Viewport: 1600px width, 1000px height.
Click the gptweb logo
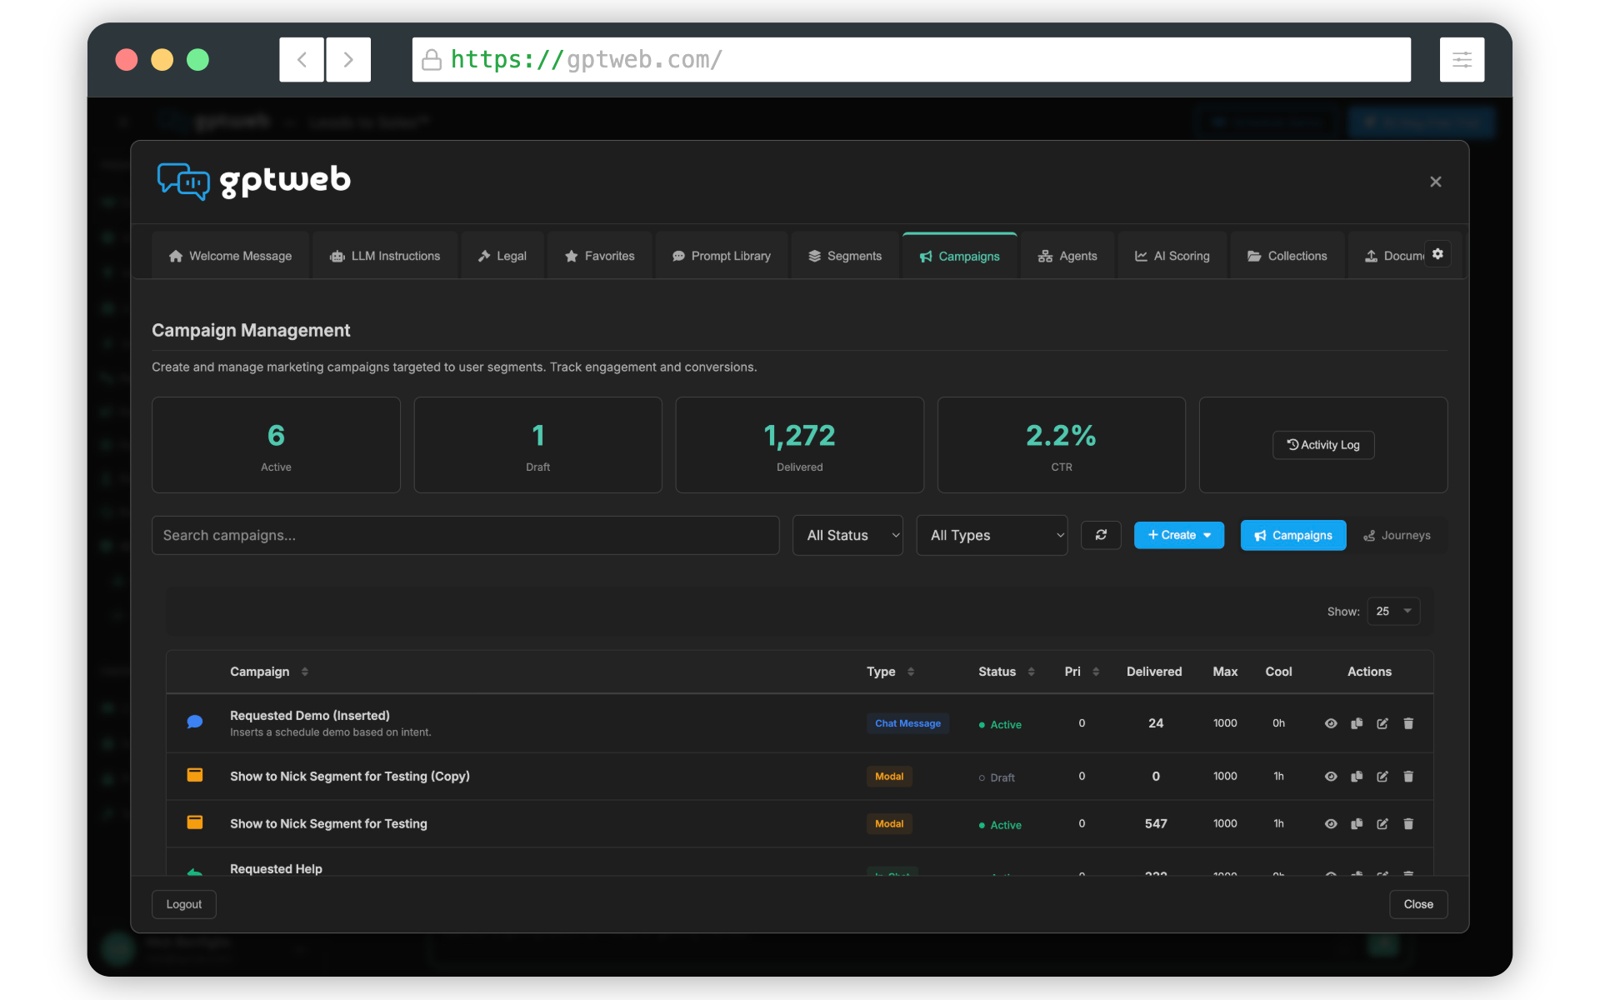click(x=254, y=181)
